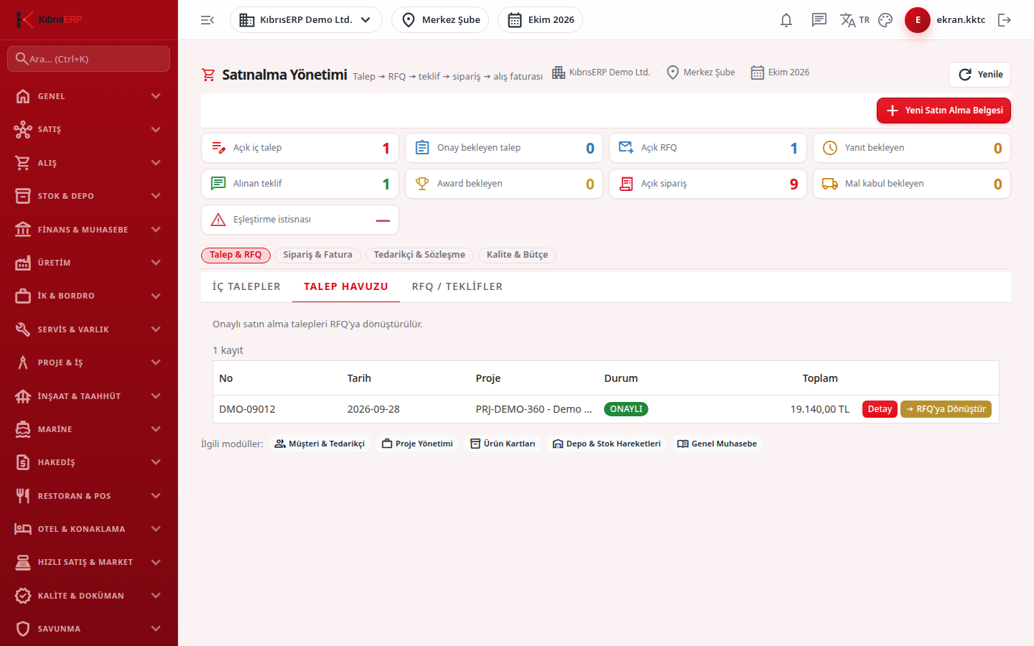Screen dimensions: 1034x646
Task: Expand the SATIŞ sidebar section
Action: coord(88,129)
